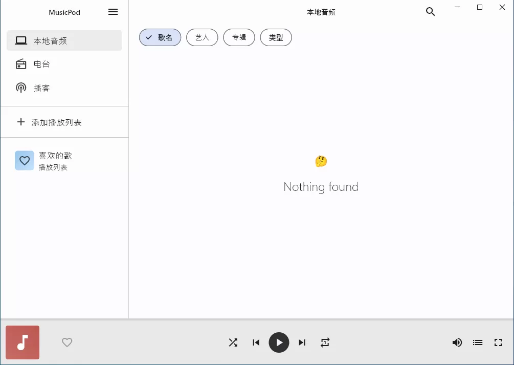Toggle shuffle playback mode
The width and height of the screenshot is (514, 365).
pyautogui.click(x=233, y=342)
